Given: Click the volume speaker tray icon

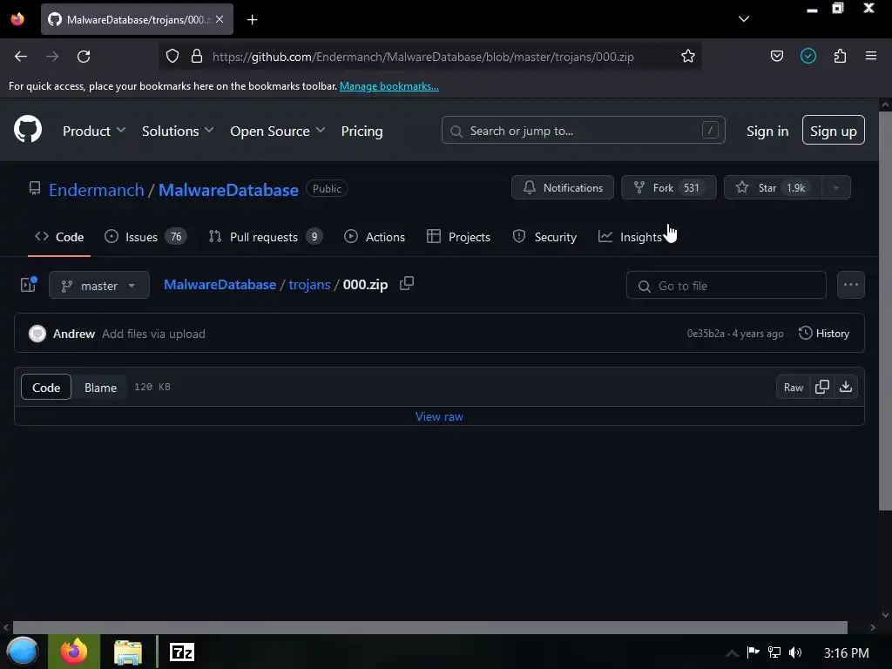Looking at the screenshot, I should click(x=795, y=652).
